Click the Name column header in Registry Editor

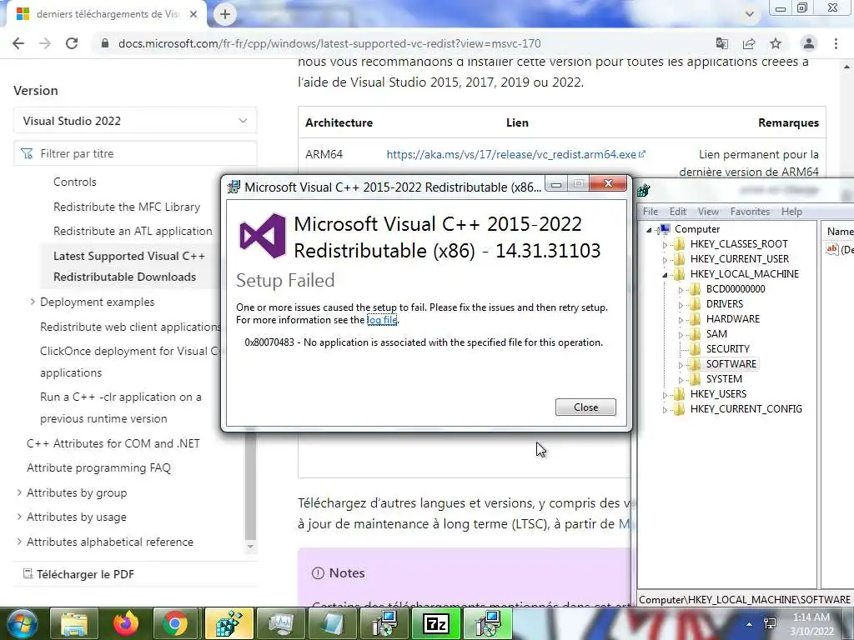click(839, 232)
